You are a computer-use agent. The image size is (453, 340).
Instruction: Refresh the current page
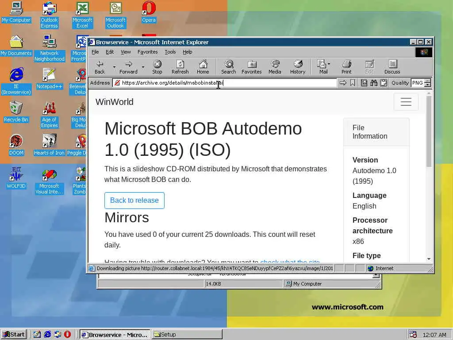(x=180, y=67)
